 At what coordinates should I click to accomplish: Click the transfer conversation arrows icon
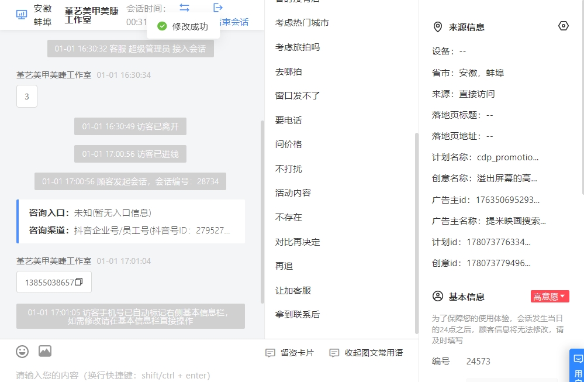click(184, 8)
